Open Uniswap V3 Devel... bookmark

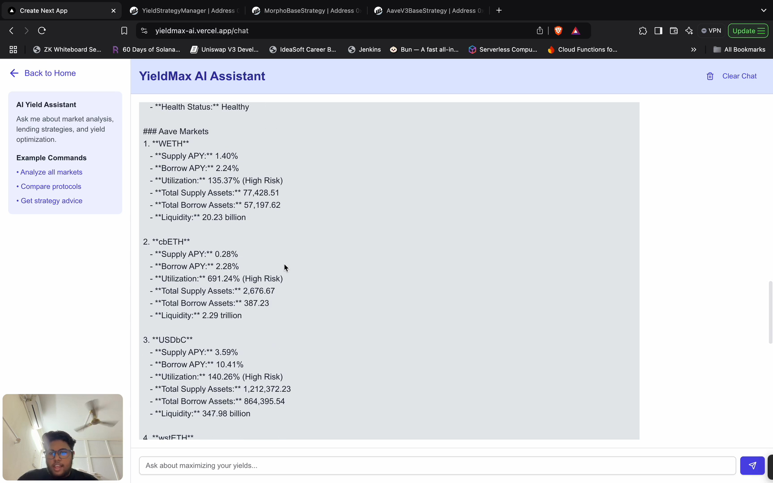224,50
